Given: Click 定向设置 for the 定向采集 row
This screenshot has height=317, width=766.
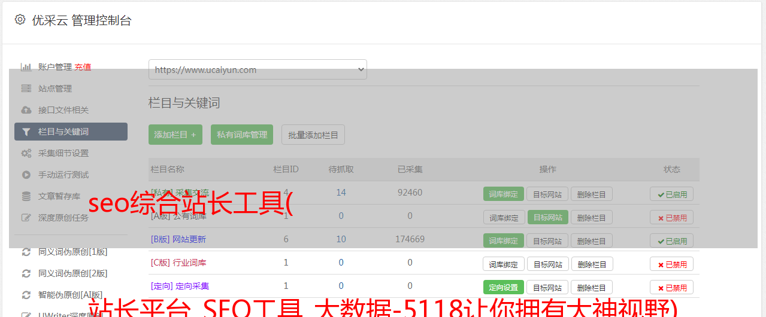Looking at the screenshot, I should [504, 287].
